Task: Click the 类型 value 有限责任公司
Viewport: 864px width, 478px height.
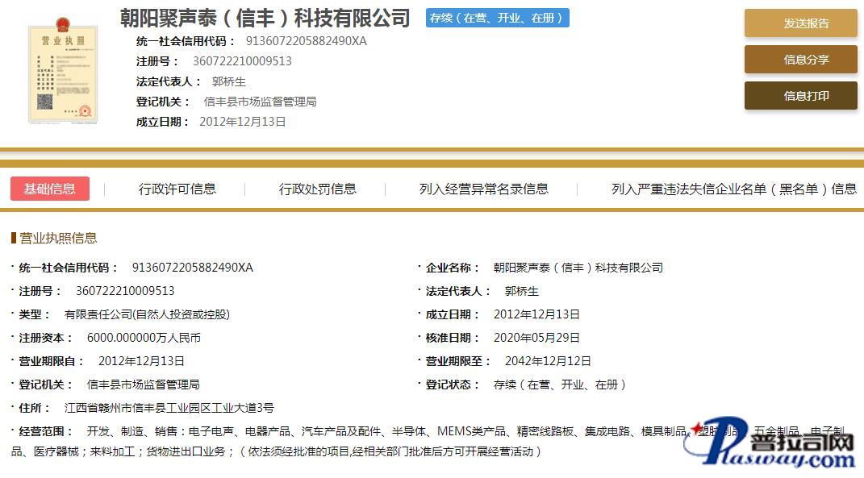Action: 147,314
